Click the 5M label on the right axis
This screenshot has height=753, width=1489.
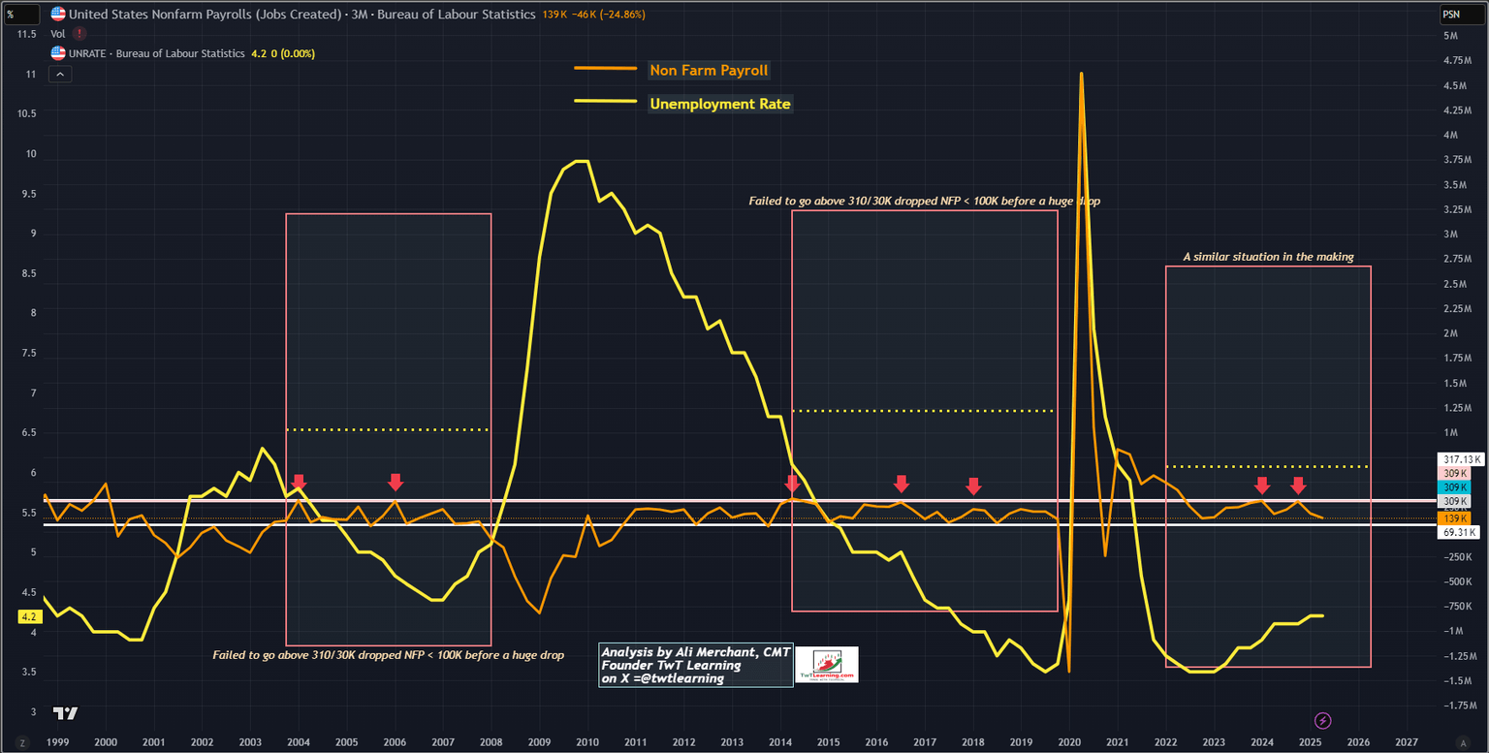click(x=1451, y=36)
